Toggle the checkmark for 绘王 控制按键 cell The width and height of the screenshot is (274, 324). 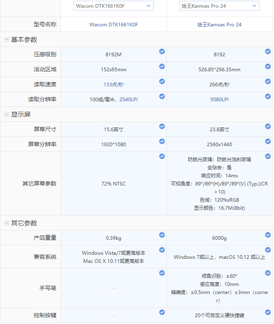coord(268,312)
